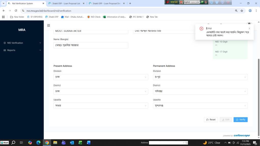Image resolution: width=260 pixels, height=146 pixels.
Task: Expand the Reports sidebar menu
Action: point(22,50)
